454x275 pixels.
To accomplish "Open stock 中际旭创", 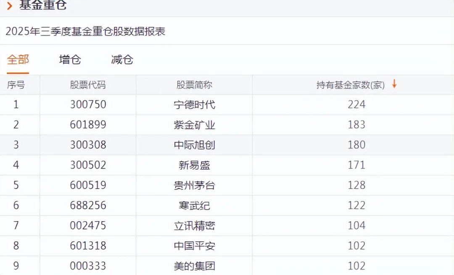I will [x=194, y=145].
